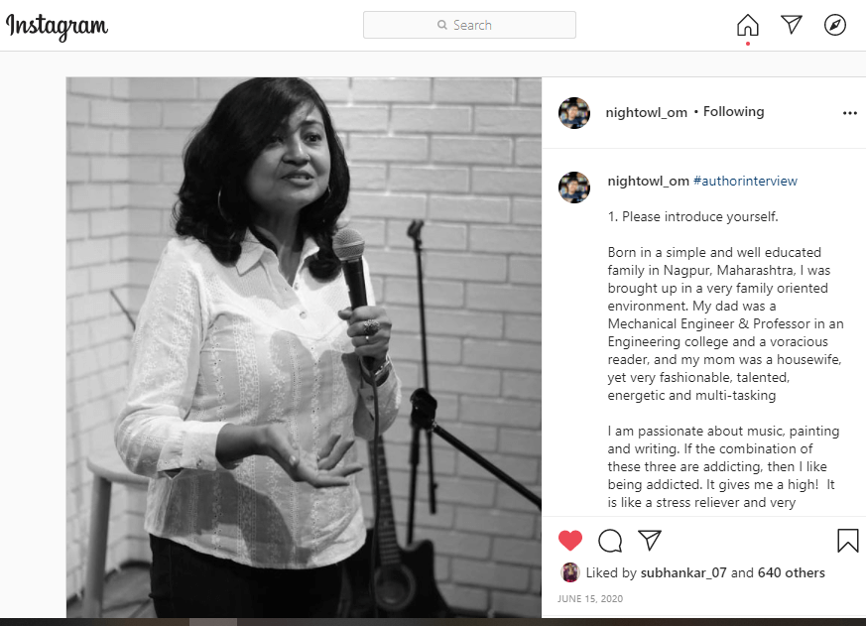866x626 pixels.
Task: Open the Instagram home feed icon
Action: click(747, 25)
